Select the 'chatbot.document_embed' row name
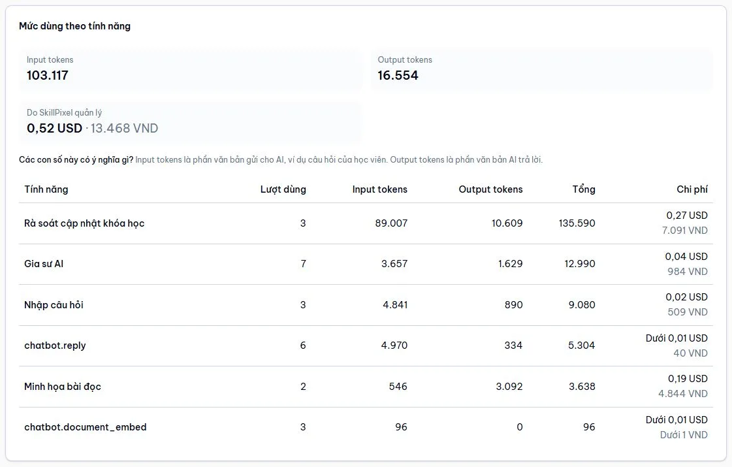The image size is (732, 467). tap(86, 427)
